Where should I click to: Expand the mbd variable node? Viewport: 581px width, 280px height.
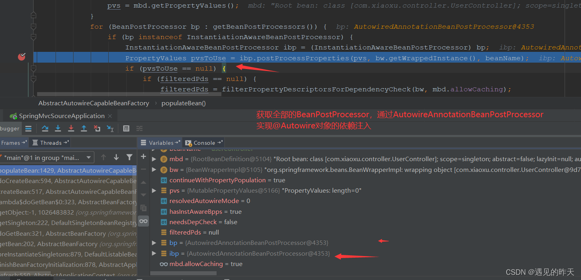pos(154,159)
